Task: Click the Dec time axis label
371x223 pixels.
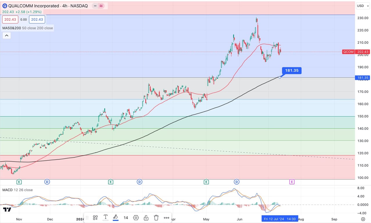Action: (x=50, y=219)
